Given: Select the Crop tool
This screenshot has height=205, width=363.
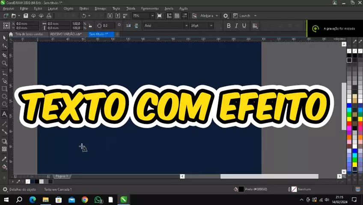Looking at the screenshot, I should pos(4,55).
